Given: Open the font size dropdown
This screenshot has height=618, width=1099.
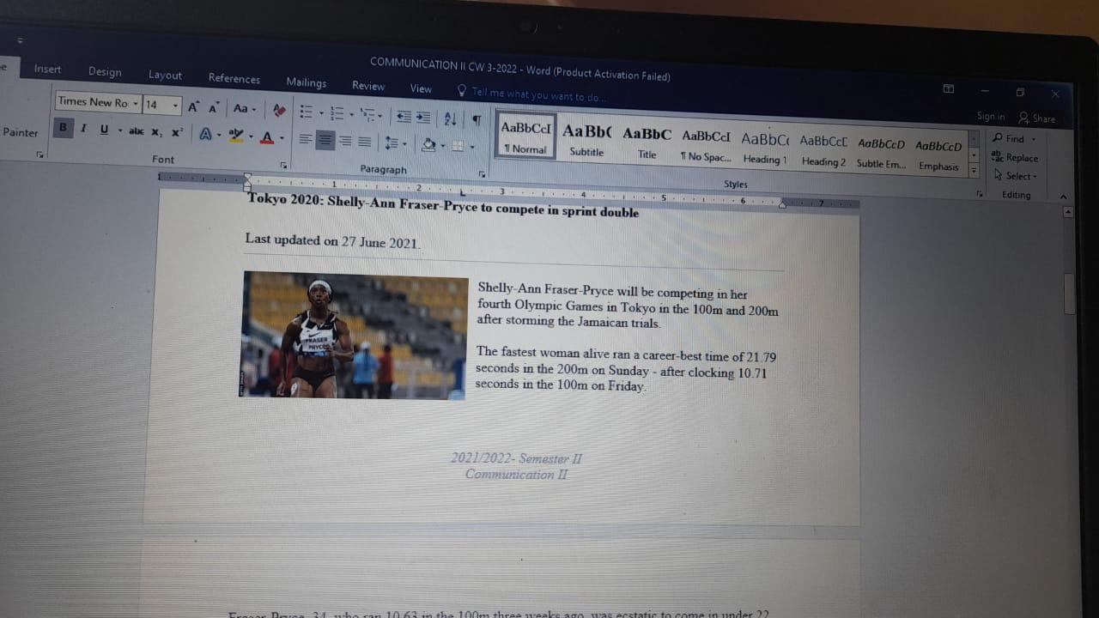Looking at the screenshot, I should pyautogui.click(x=175, y=106).
